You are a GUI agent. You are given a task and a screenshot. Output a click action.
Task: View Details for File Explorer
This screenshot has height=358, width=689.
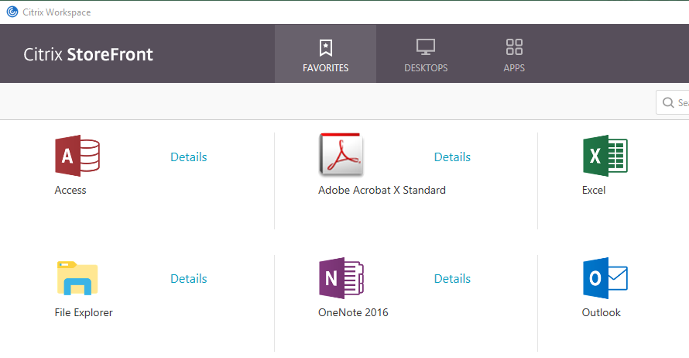189,279
